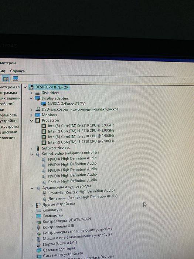Expand the Клавиатуры category
Screen dimensions: 194x259
(x=32, y=211)
